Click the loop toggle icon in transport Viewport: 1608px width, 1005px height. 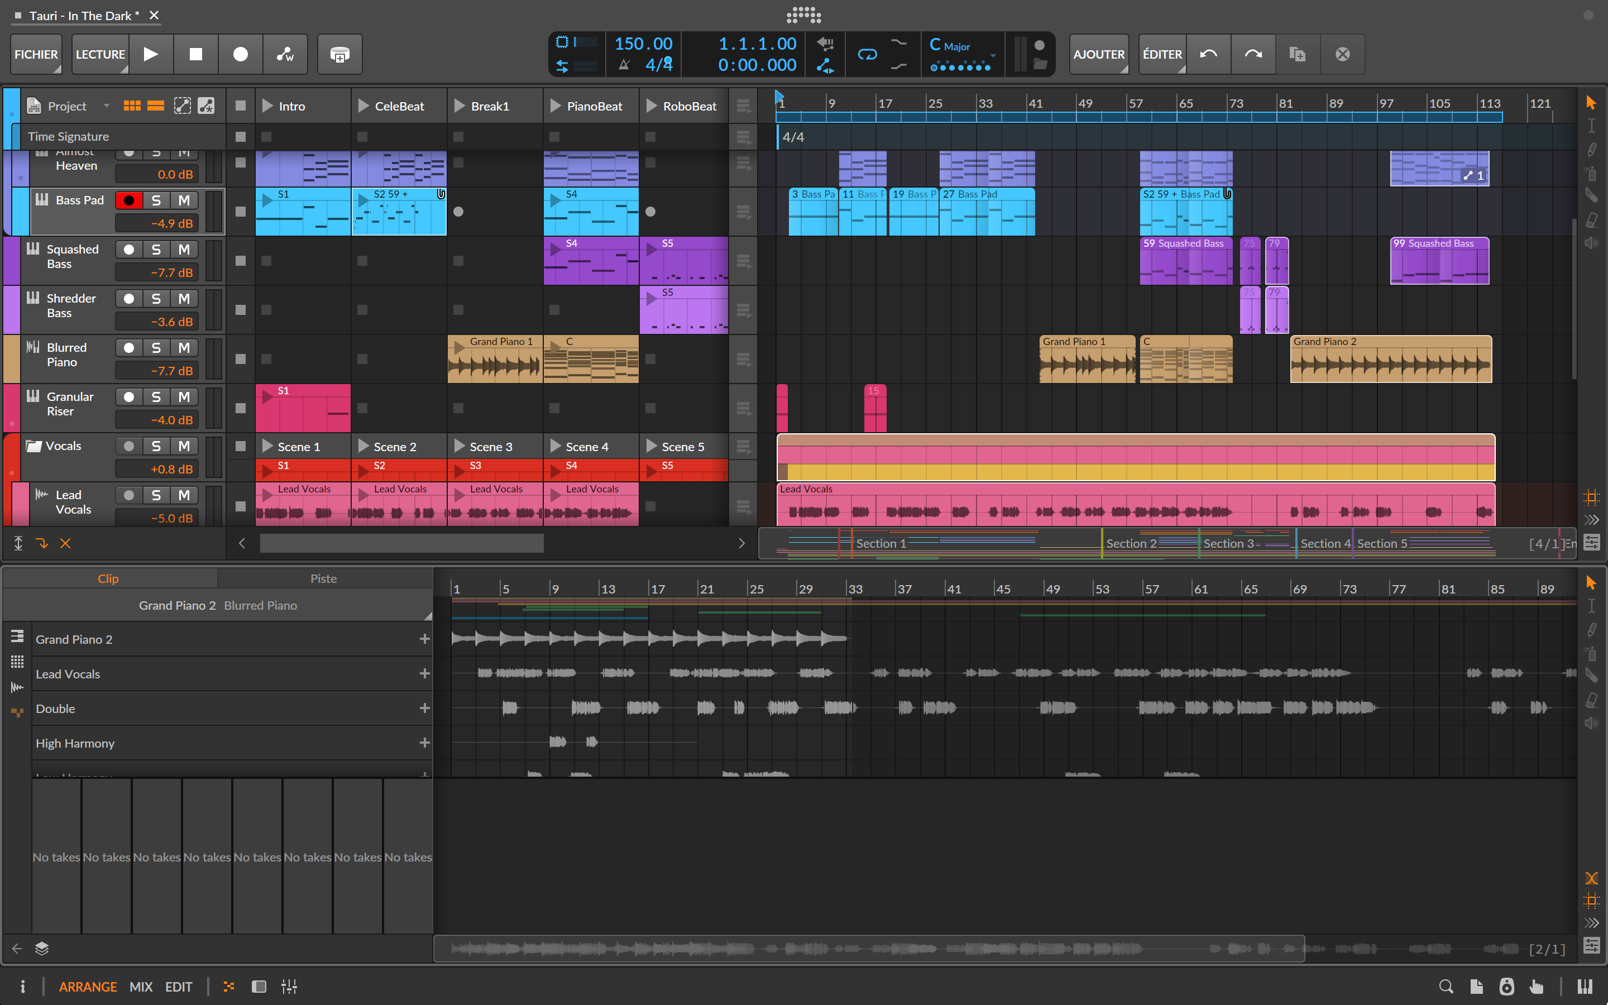(868, 54)
